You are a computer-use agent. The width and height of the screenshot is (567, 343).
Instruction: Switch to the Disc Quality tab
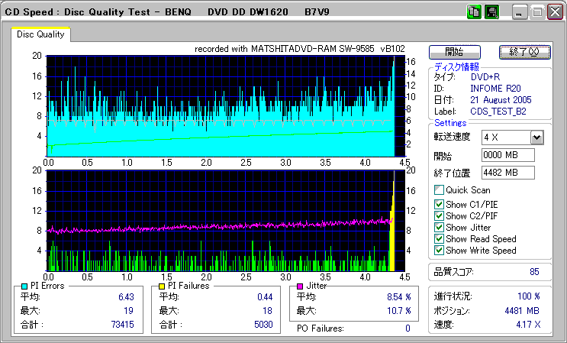tap(40, 34)
